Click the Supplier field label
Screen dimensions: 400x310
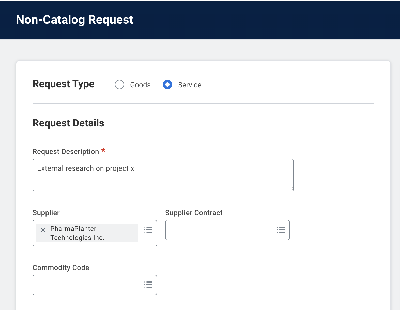(46, 213)
